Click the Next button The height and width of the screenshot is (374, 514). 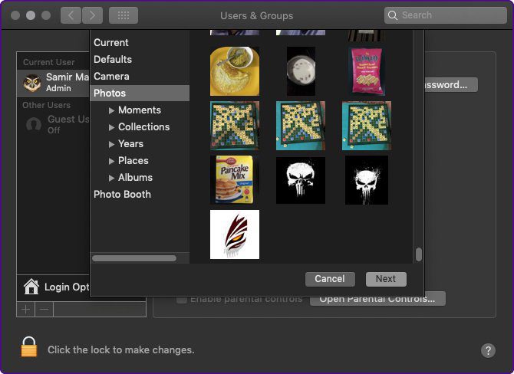click(386, 279)
